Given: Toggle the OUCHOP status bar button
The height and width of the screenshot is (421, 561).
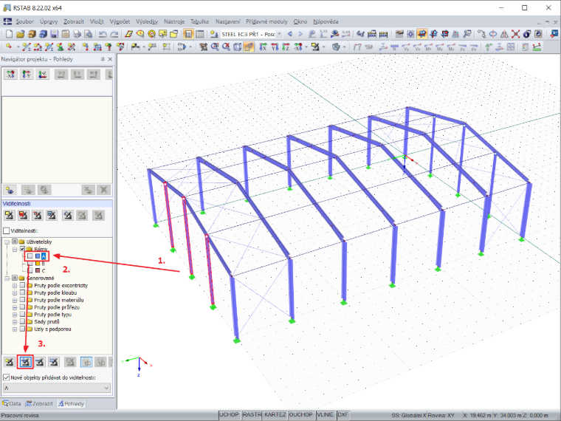Looking at the screenshot, I should point(301,414).
